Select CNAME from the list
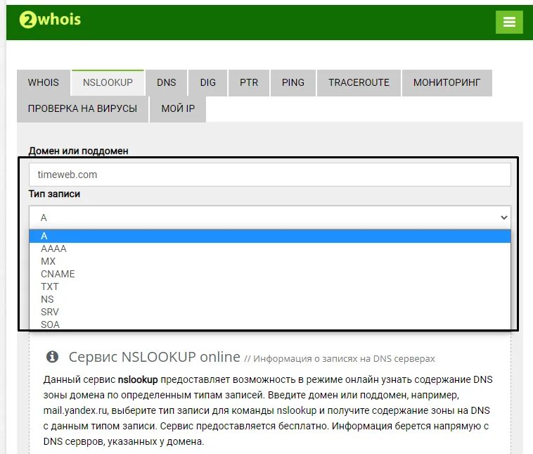Screen dimensions: 533x454 click(x=270, y=274)
